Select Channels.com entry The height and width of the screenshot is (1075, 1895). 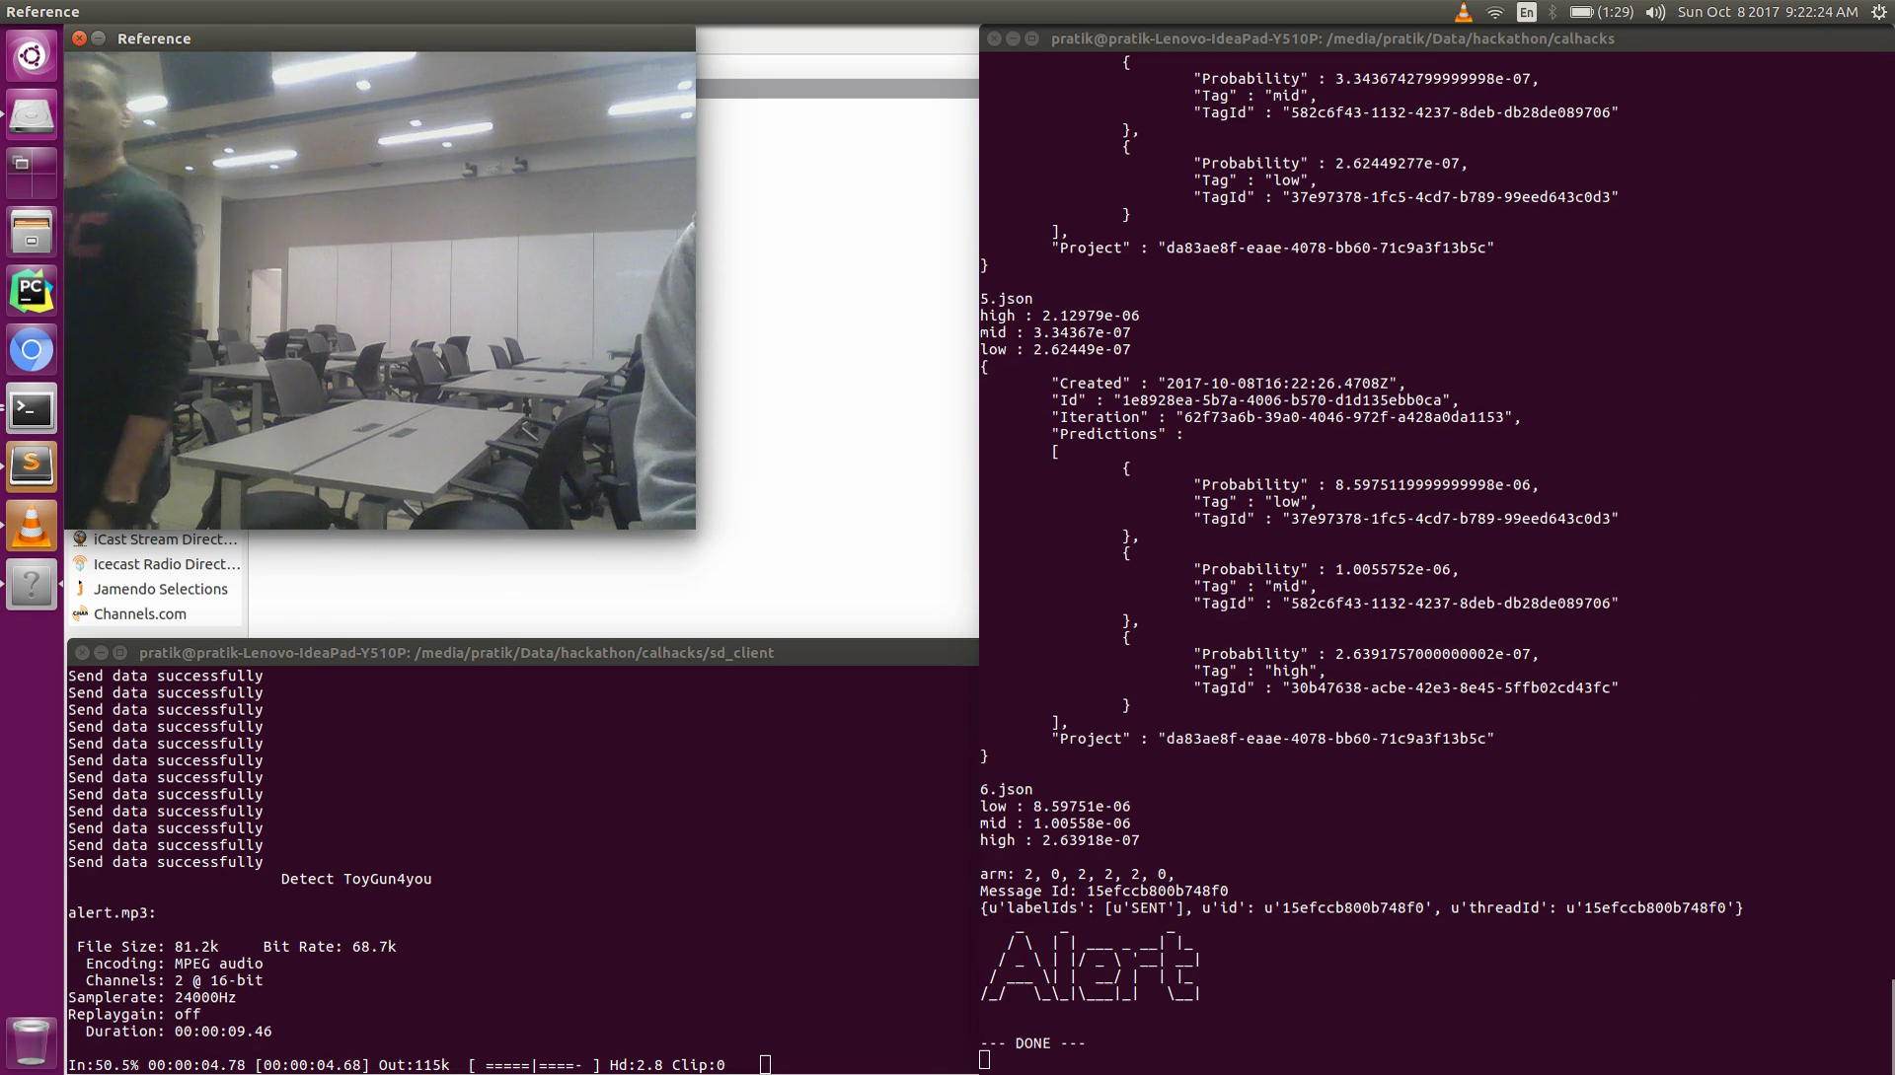(139, 613)
